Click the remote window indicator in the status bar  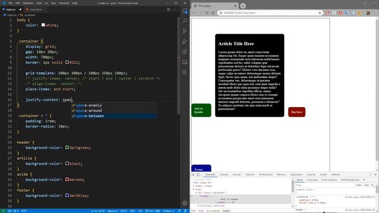(x=3, y=211)
